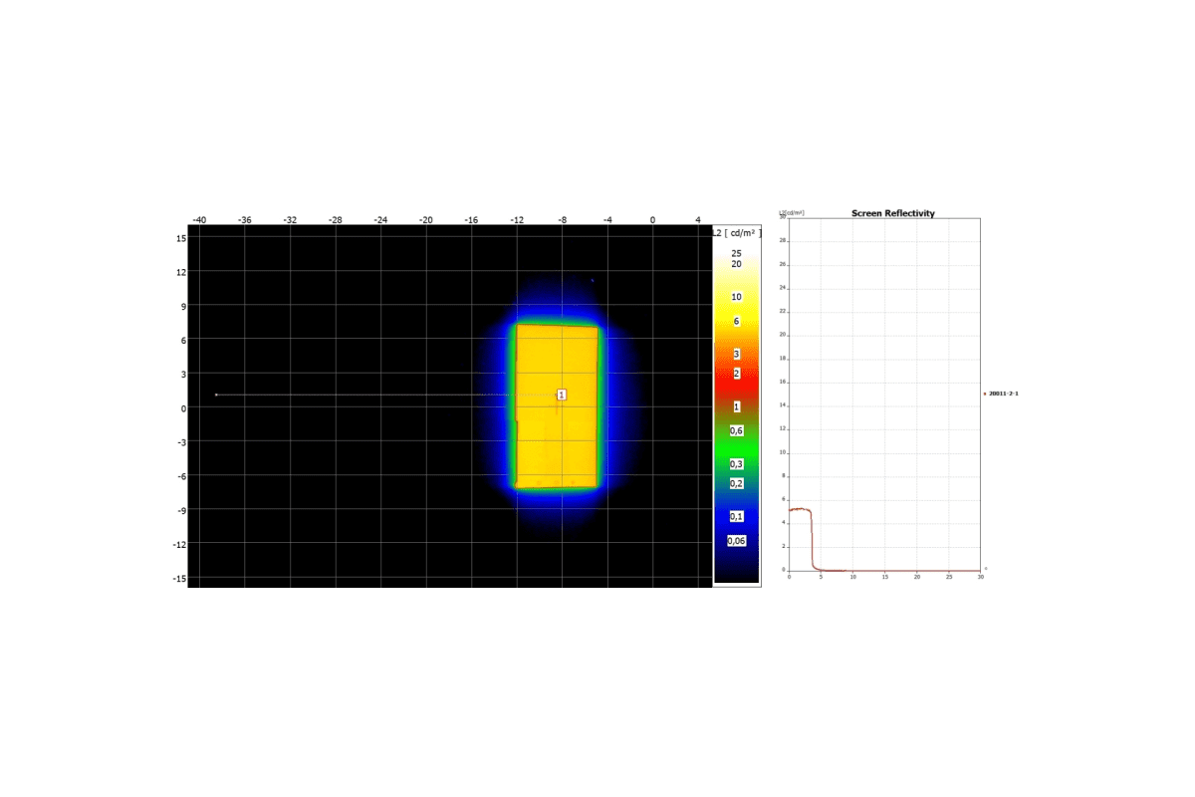Click the Screen Reflectivity chart title
Image resolution: width=1195 pixels, height=797 pixels.
[892, 213]
